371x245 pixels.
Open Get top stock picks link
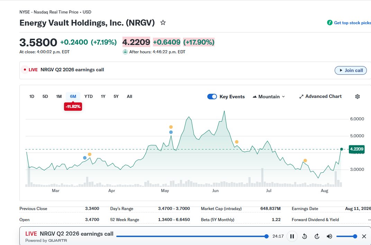click(352, 23)
